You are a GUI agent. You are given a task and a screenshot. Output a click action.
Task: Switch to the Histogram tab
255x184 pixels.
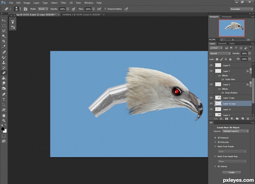(226, 17)
